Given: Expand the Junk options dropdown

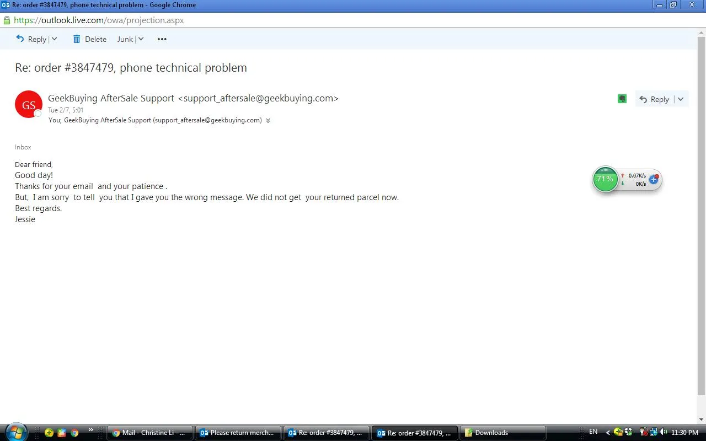Looking at the screenshot, I should (141, 39).
